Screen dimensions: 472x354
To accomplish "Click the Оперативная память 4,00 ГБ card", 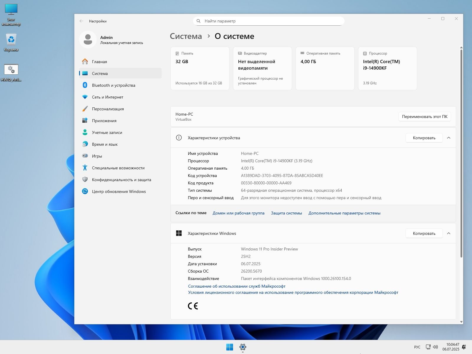I will coord(325,68).
